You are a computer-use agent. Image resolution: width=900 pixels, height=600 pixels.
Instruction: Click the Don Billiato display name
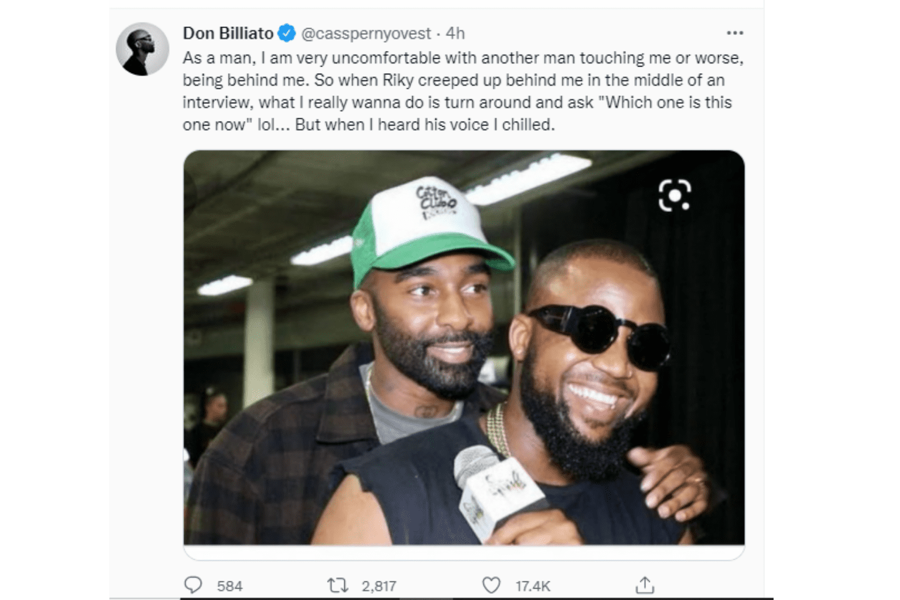click(228, 33)
